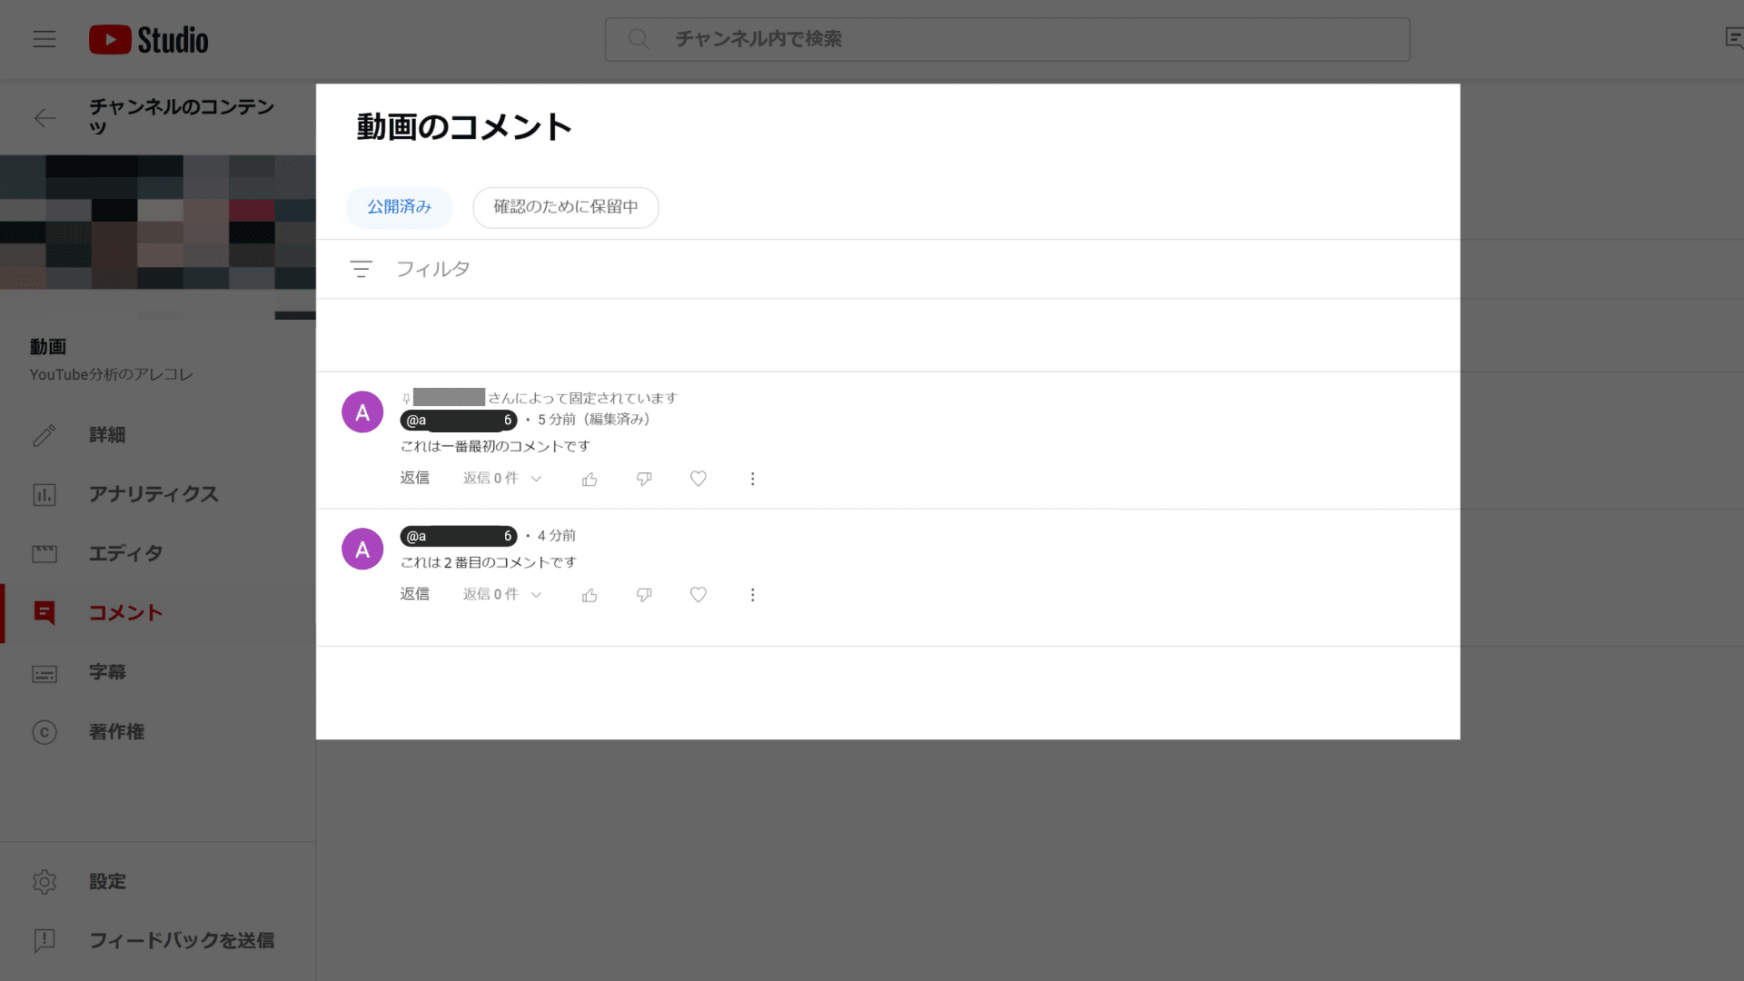Click 返信 under これは 2 番目のコメントです
Viewport: 1744px width, 981px height.
coord(415,594)
